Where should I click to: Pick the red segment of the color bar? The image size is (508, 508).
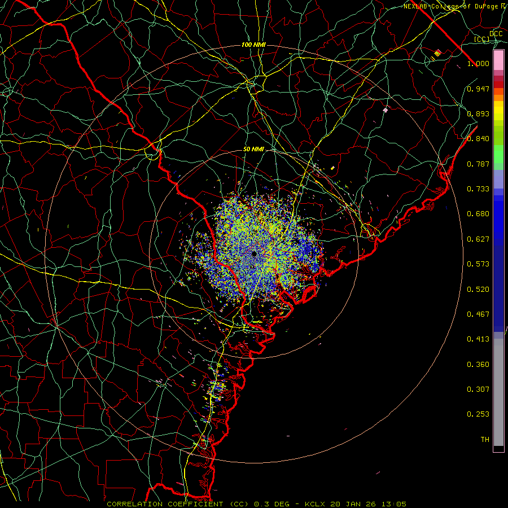498,85
